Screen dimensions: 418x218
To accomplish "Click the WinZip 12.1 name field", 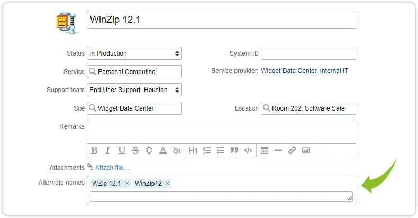I will click(221, 20).
